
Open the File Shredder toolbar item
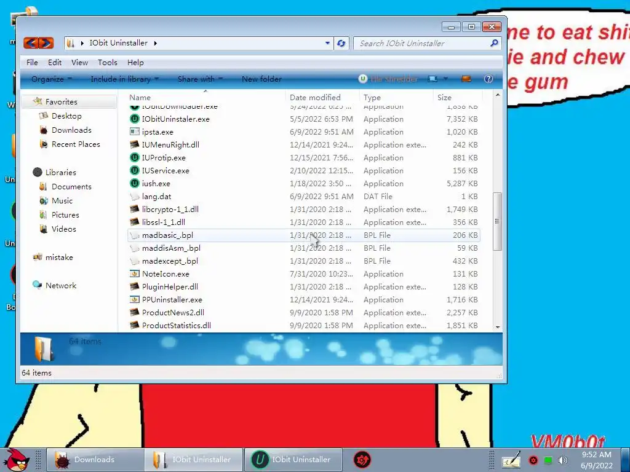pos(388,79)
